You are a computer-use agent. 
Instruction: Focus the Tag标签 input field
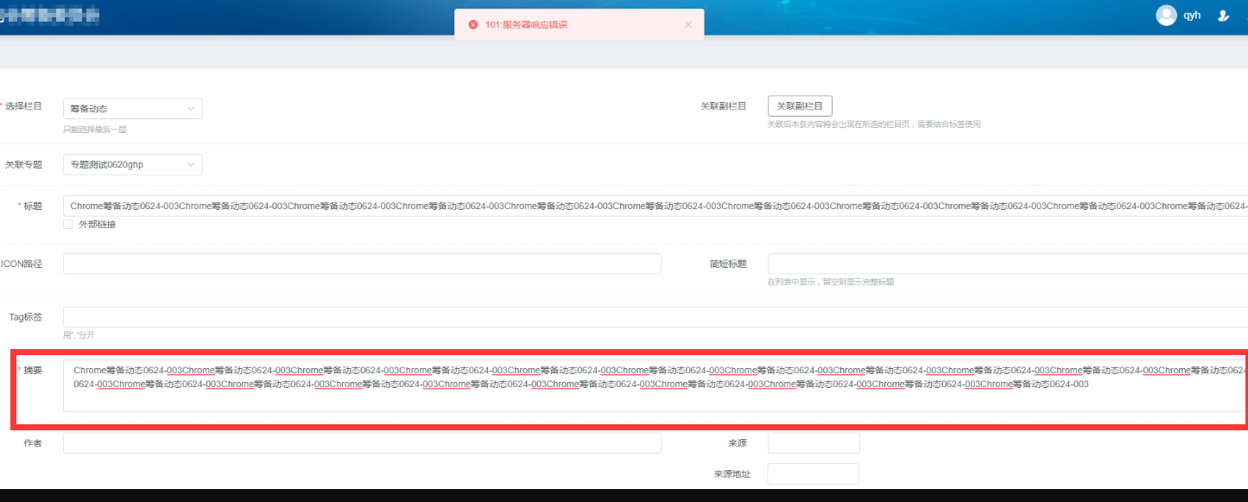pos(656,317)
